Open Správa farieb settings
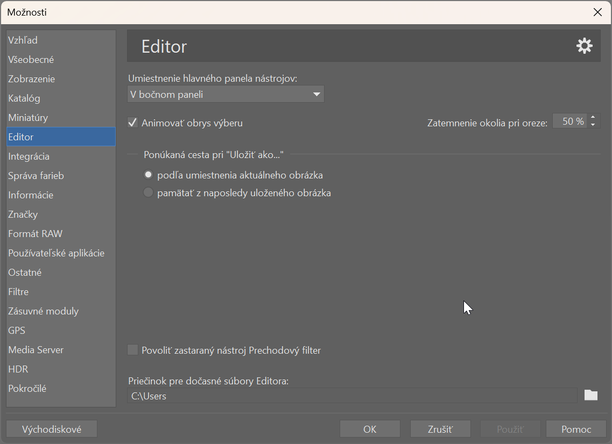The width and height of the screenshot is (612, 444). click(x=61, y=176)
